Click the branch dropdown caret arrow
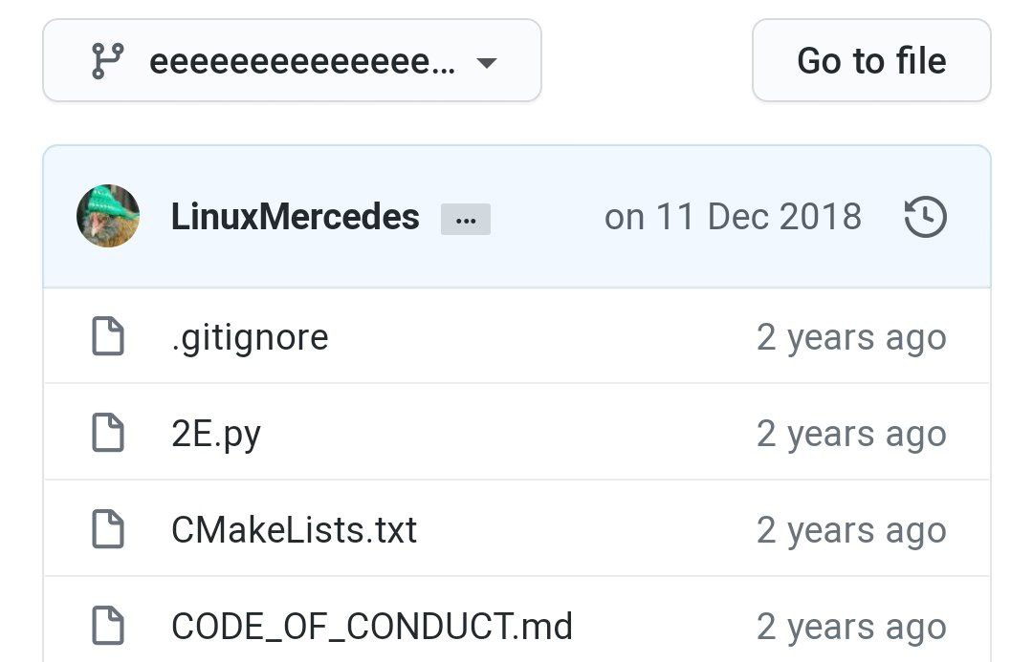 (x=487, y=63)
